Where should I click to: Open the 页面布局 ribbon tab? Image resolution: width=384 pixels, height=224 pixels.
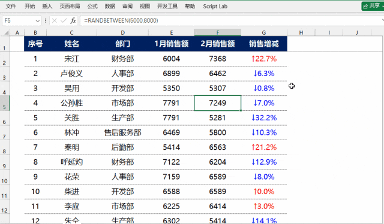tap(70, 7)
